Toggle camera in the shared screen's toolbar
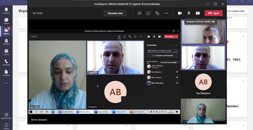 pyautogui.click(x=149, y=37)
